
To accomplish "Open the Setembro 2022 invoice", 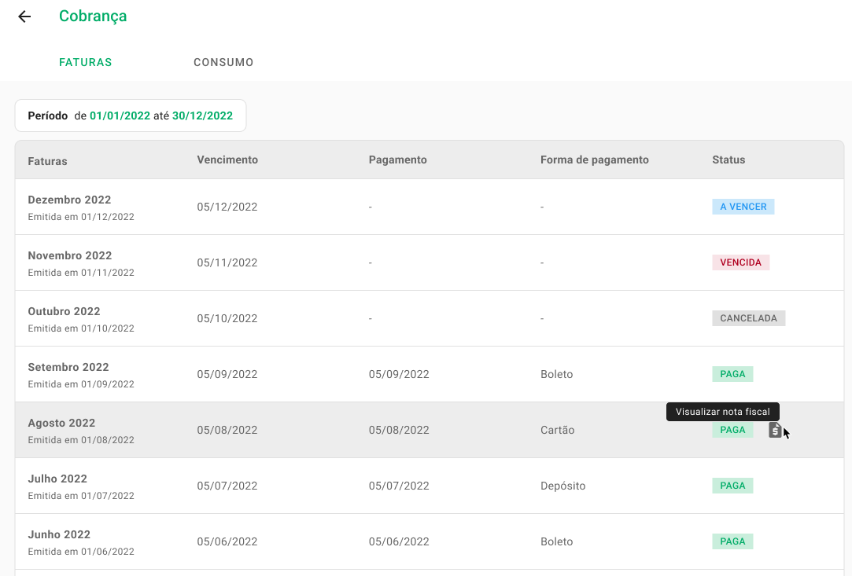I will click(x=430, y=375).
